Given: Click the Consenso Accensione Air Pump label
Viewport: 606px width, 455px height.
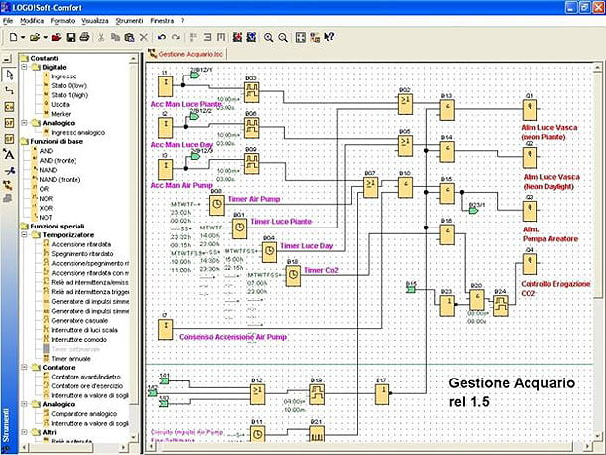Looking at the screenshot, I should click(232, 337).
